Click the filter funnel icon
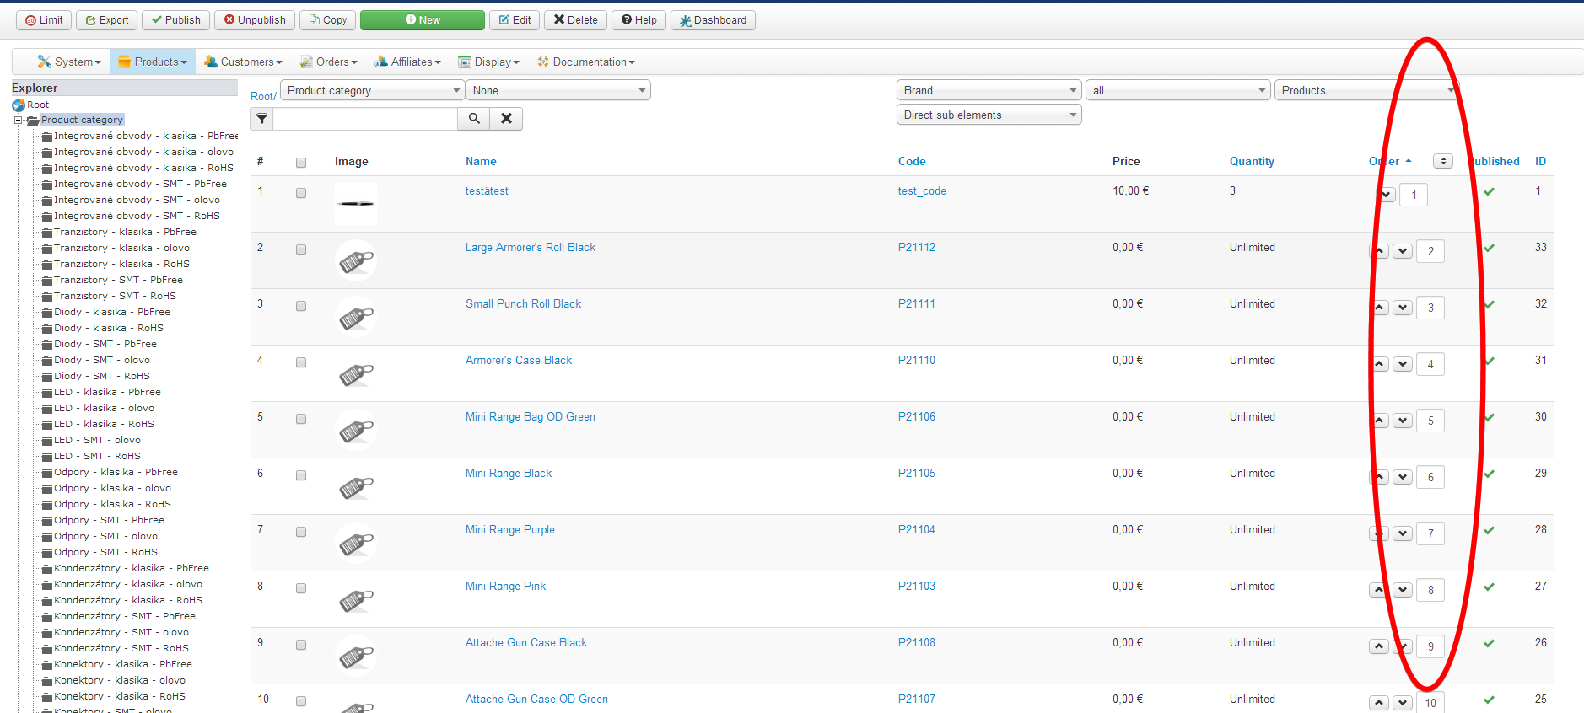The image size is (1584, 713). coord(262,119)
